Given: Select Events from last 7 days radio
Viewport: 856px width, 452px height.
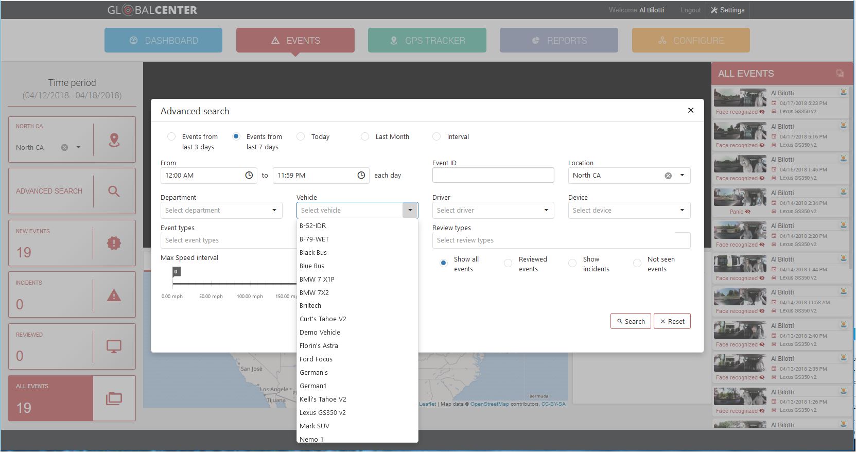Looking at the screenshot, I should pyautogui.click(x=236, y=136).
